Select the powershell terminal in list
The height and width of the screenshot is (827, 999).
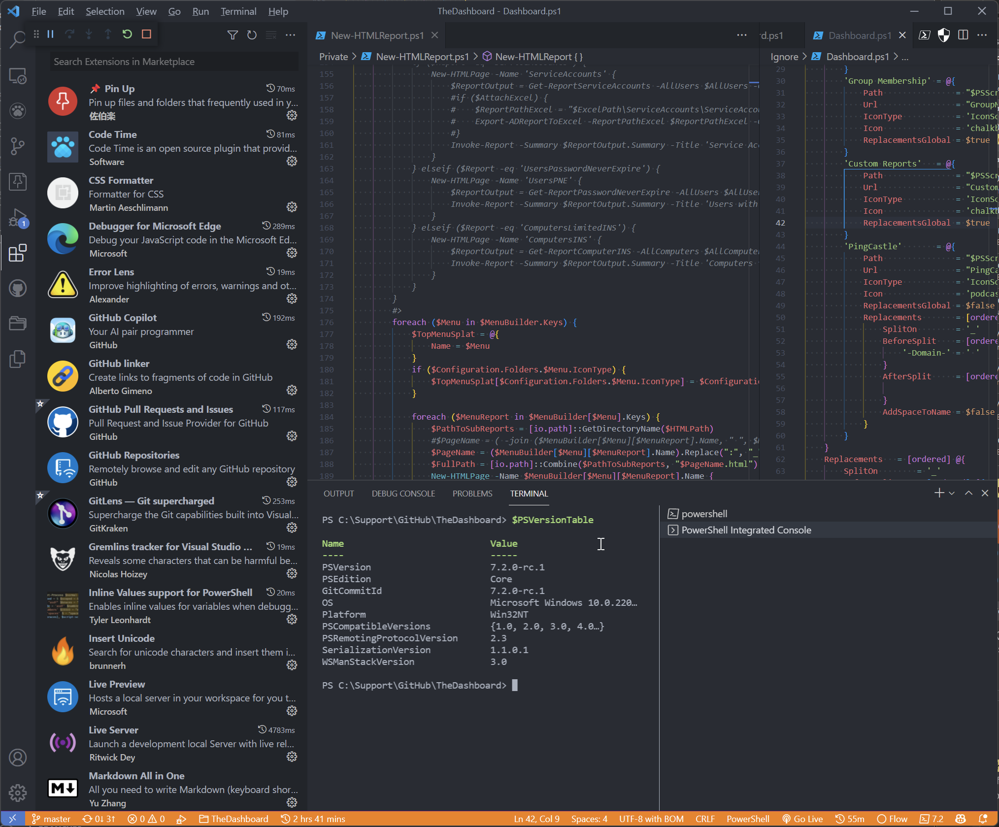[x=828, y=514]
